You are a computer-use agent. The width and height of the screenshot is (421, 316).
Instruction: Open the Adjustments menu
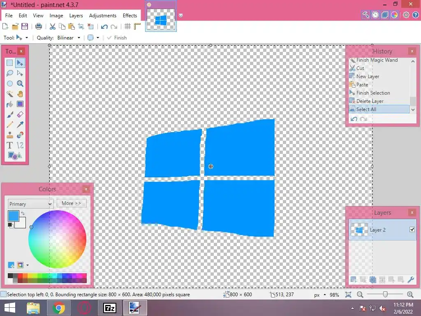tap(103, 16)
